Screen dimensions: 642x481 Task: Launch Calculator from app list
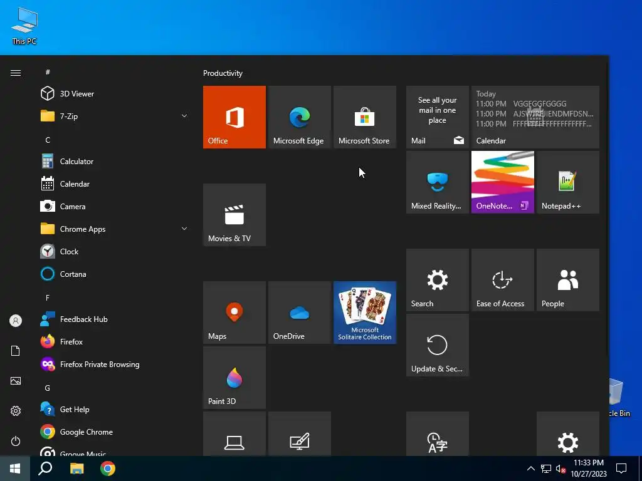point(114,162)
